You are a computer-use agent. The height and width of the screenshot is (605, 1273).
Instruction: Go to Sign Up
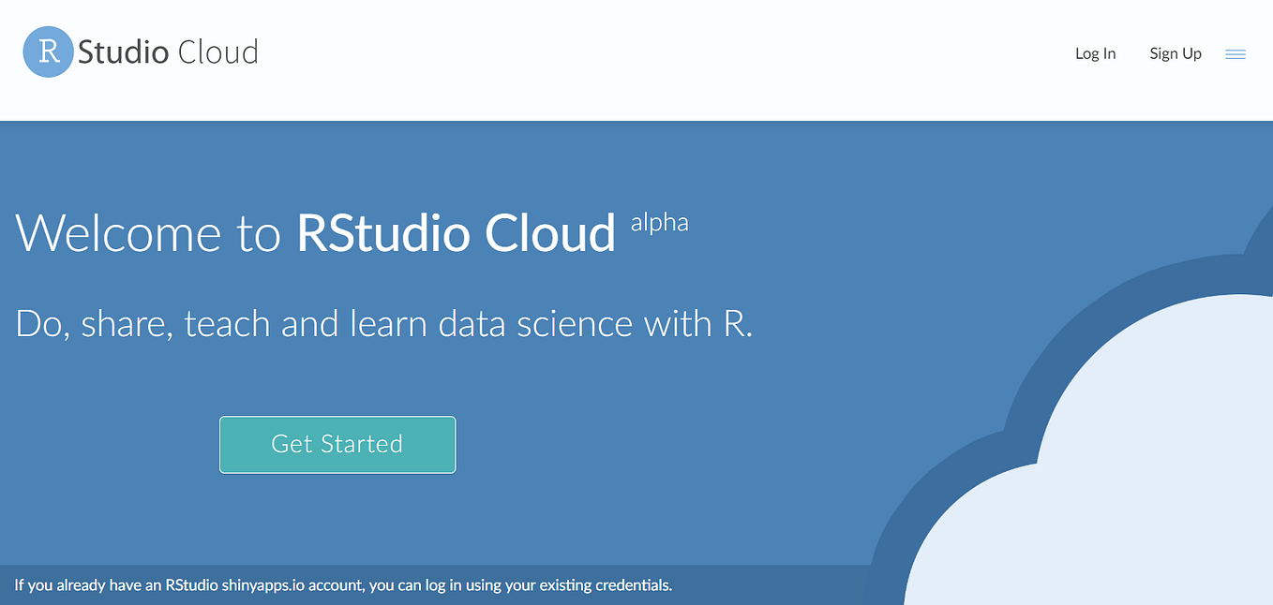point(1176,54)
